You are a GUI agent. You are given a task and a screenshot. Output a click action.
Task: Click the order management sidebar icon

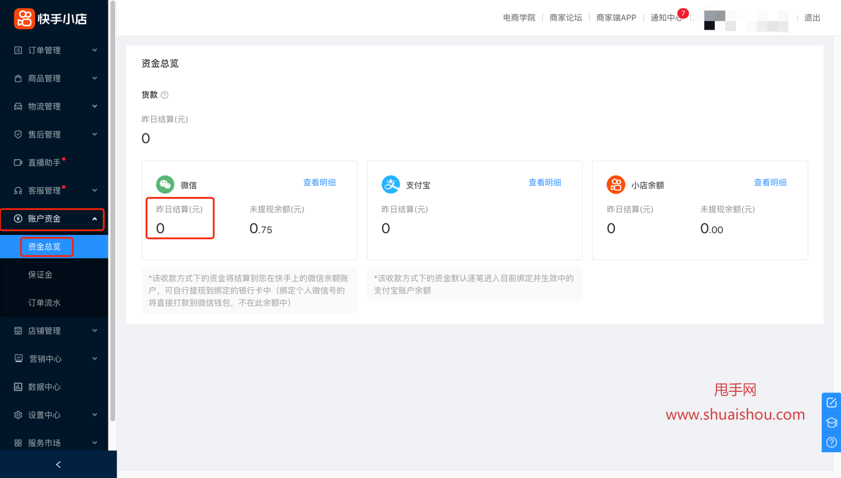18,50
